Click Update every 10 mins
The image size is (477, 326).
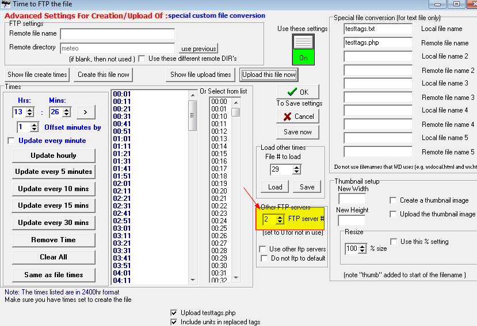click(54, 189)
